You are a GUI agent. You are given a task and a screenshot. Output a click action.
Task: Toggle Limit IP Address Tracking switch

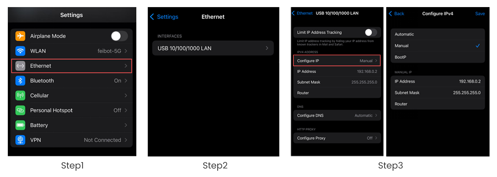[371, 33]
